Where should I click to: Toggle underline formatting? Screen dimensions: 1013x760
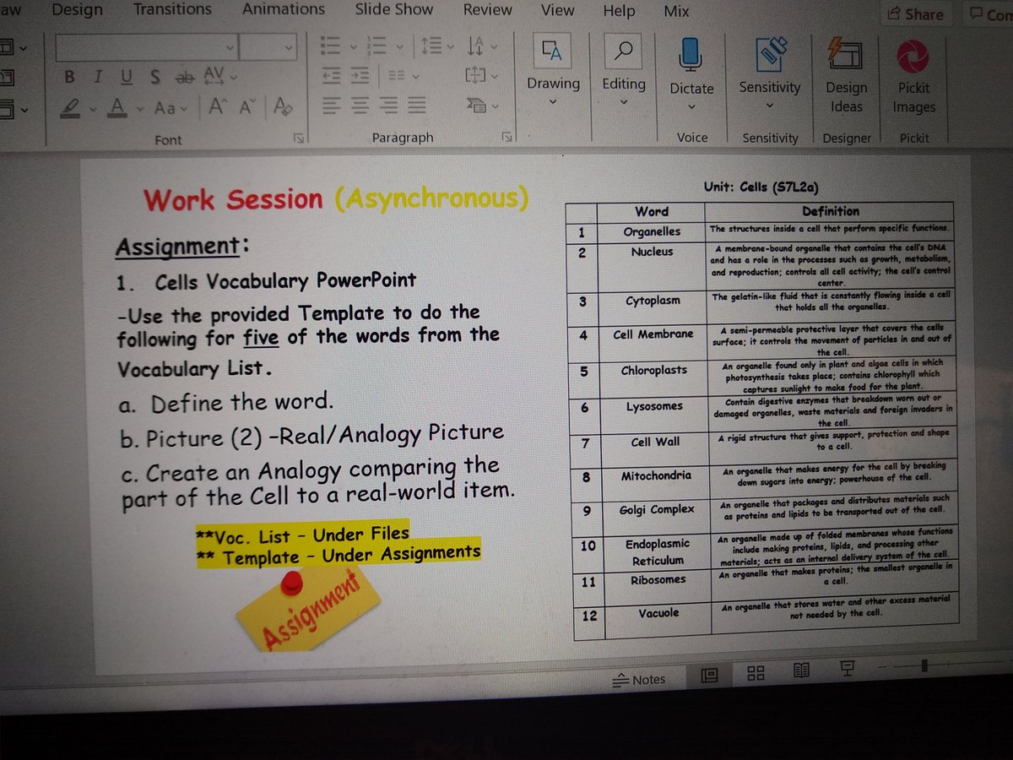click(126, 76)
